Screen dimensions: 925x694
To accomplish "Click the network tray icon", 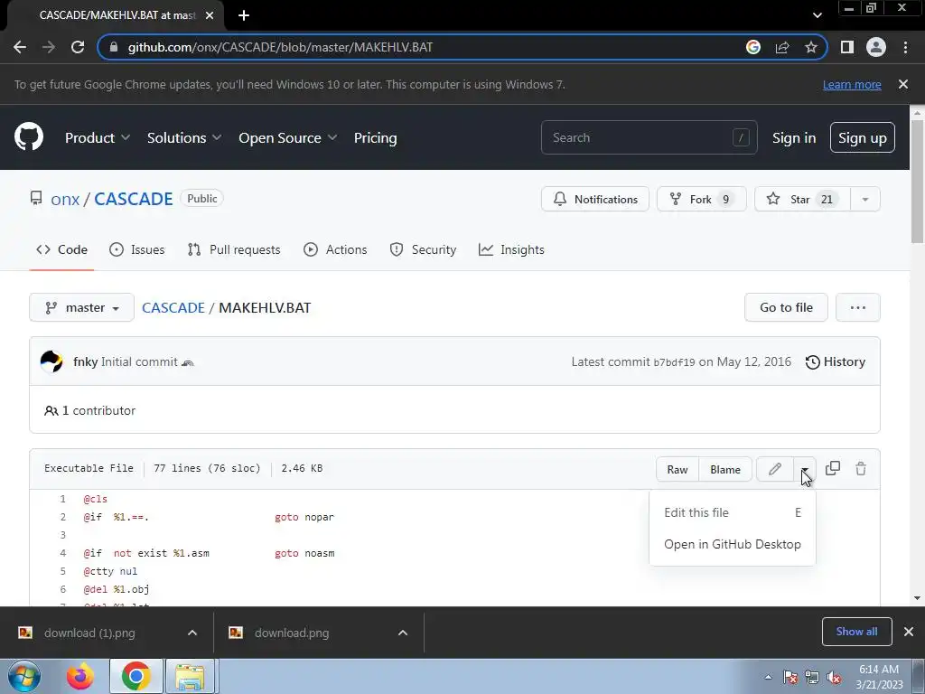I will (x=812, y=677).
